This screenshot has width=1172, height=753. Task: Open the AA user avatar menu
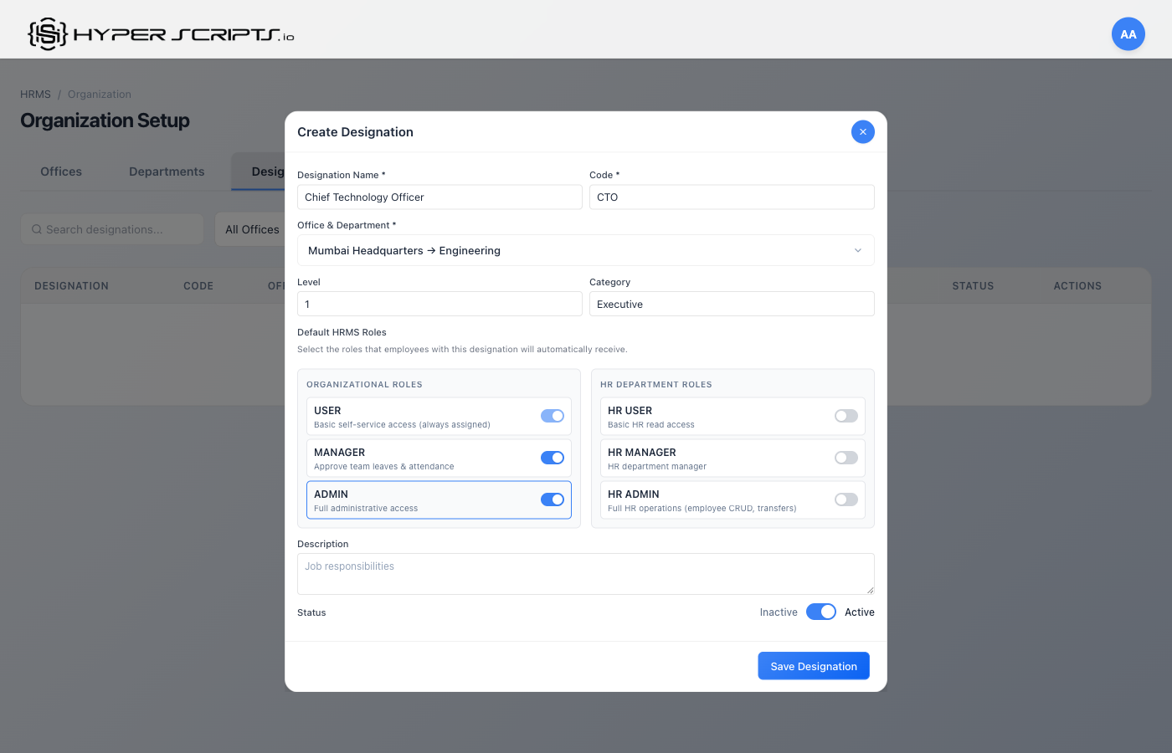[x=1128, y=33]
